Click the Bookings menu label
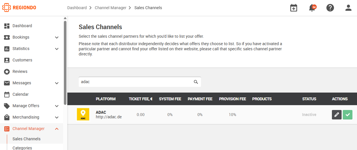357x150 pixels. coord(21,37)
